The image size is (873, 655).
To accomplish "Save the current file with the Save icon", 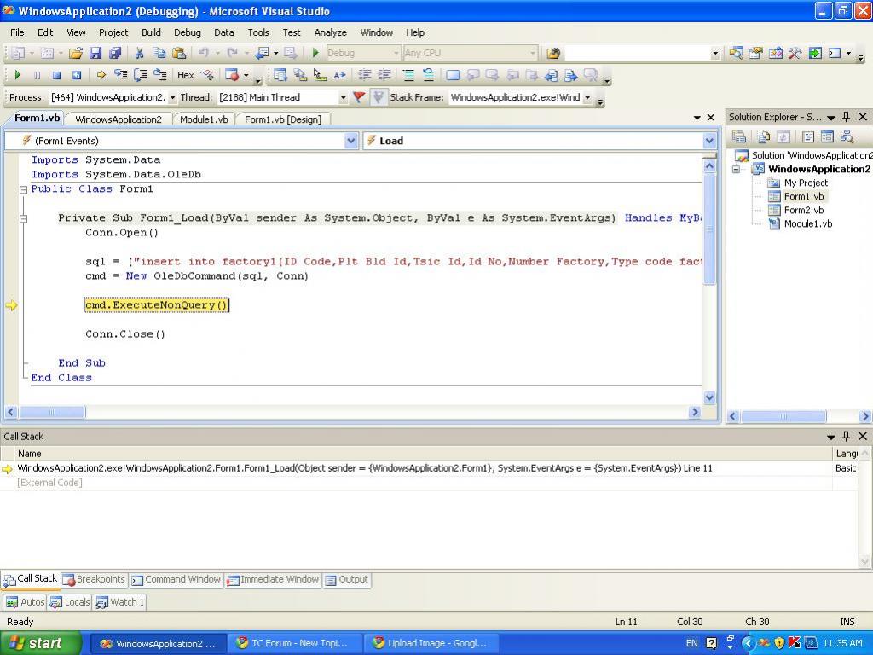I will point(95,53).
